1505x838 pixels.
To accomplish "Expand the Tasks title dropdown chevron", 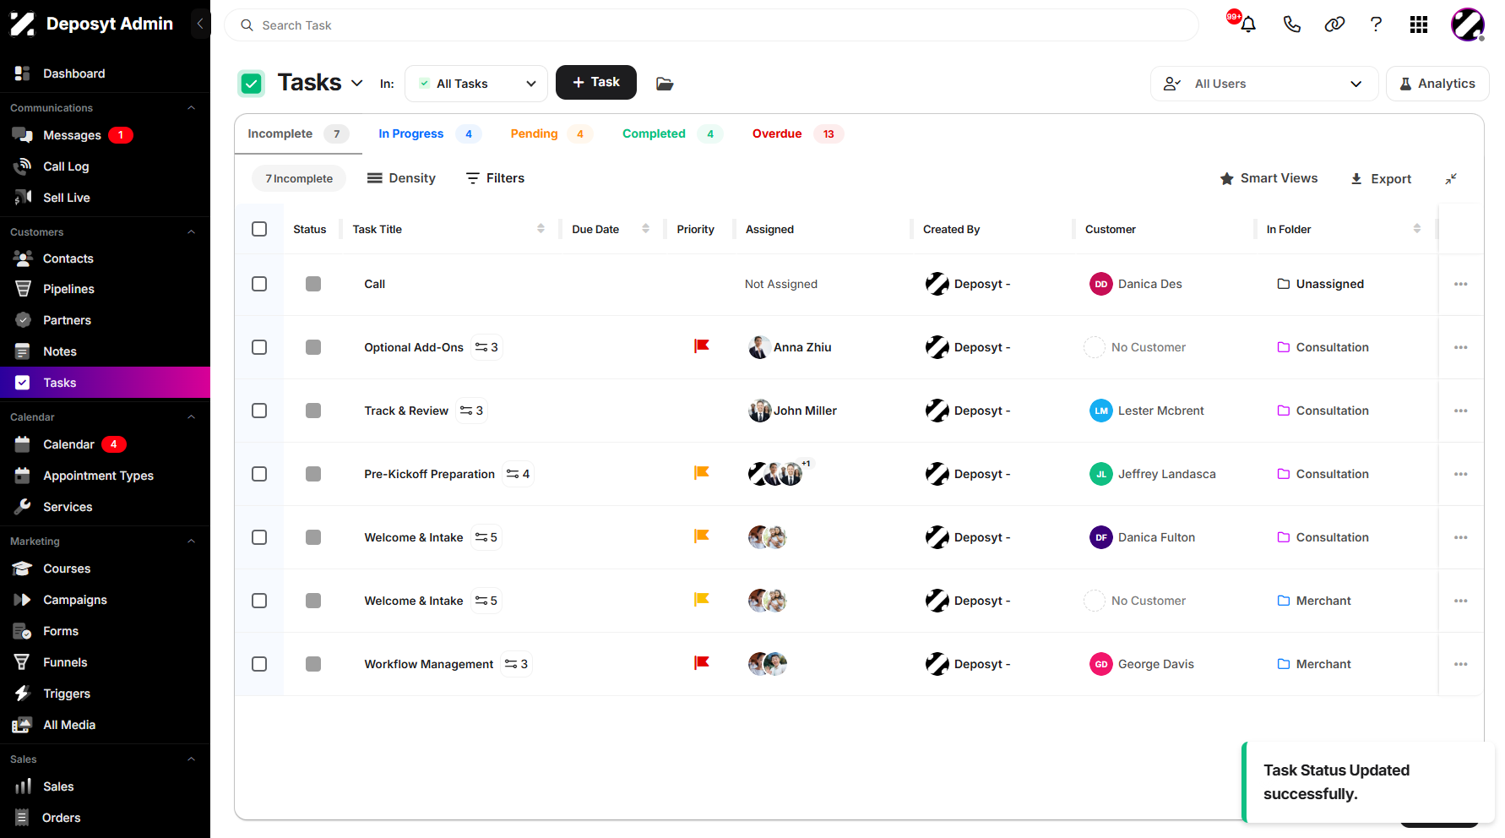I will point(357,83).
